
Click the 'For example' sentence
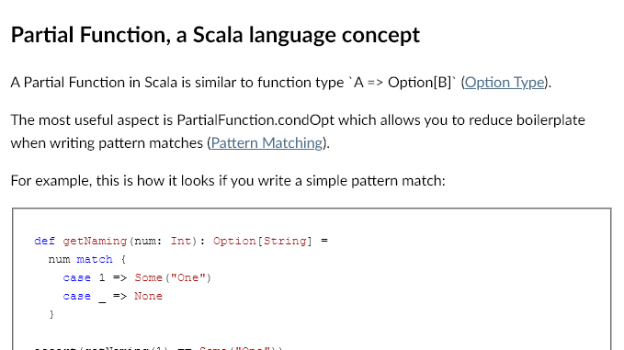(228, 181)
